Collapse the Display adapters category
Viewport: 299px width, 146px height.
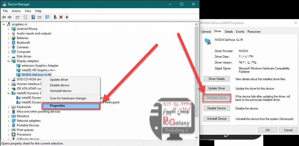pos(8,61)
